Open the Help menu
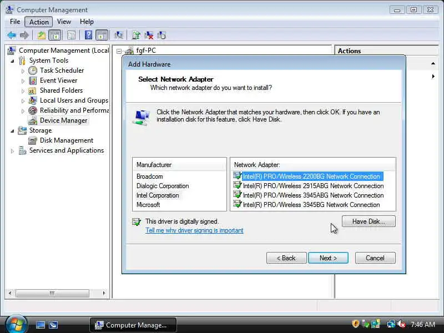Viewport: 444px width, 333px height. coord(87,22)
